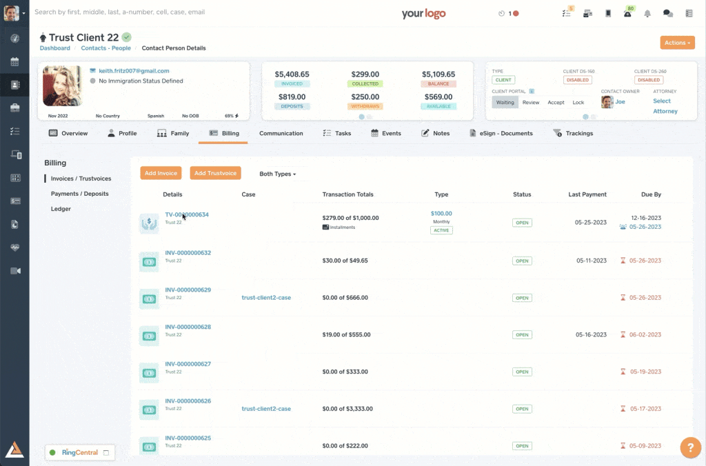The width and height of the screenshot is (706, 466).
Task: Open the user avatar menu dropdown
Action: 14,13
